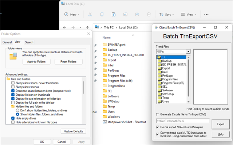
Task: Click the folder tree scroll up arrow
Action: [189, 57]
